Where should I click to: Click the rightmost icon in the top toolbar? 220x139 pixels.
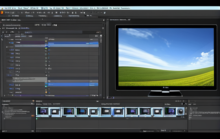click(x=105, y=13)
